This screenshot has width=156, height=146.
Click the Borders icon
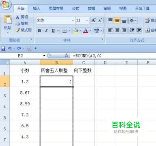point(64,31)
